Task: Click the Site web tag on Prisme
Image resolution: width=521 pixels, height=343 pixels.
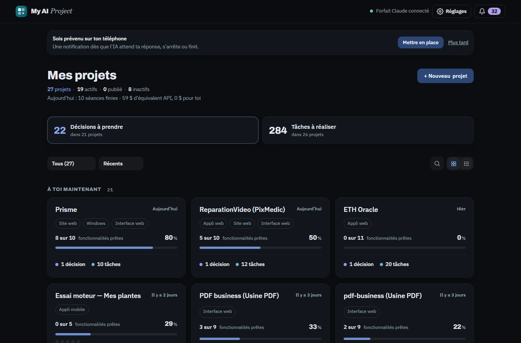Action: pyautogui.click(x=68, y=223)
